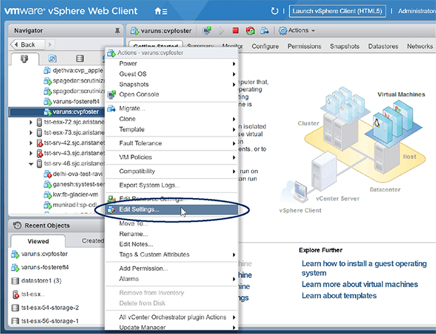Click the Migrate icon in Actions menu
Viewport: 436px width, 334px height.
[x=111, y=108]
